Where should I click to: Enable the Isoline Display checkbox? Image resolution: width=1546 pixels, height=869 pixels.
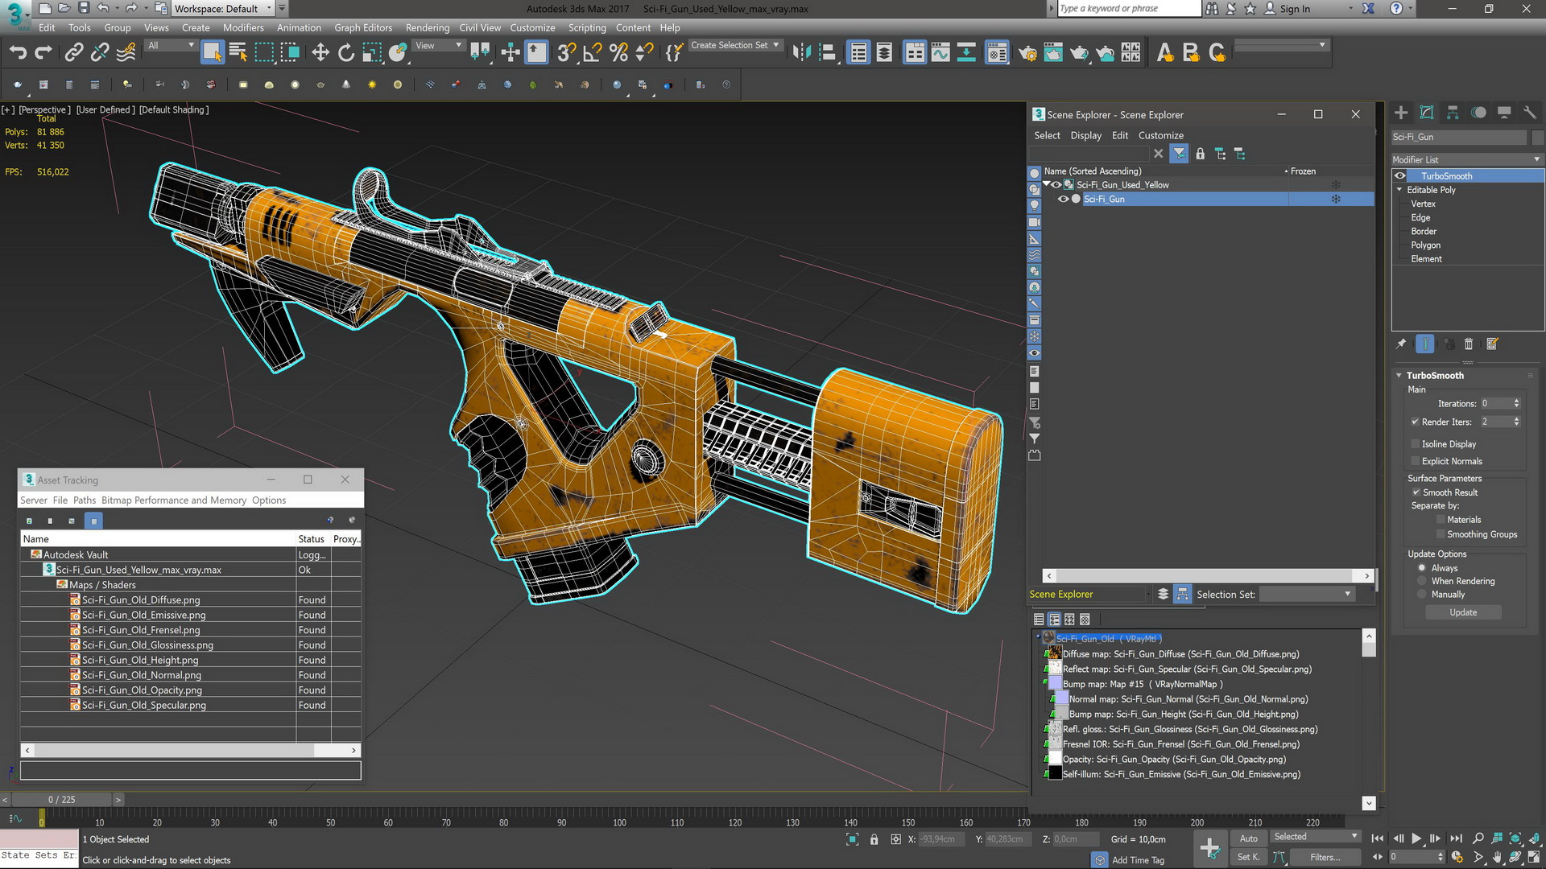(1415, 444)
